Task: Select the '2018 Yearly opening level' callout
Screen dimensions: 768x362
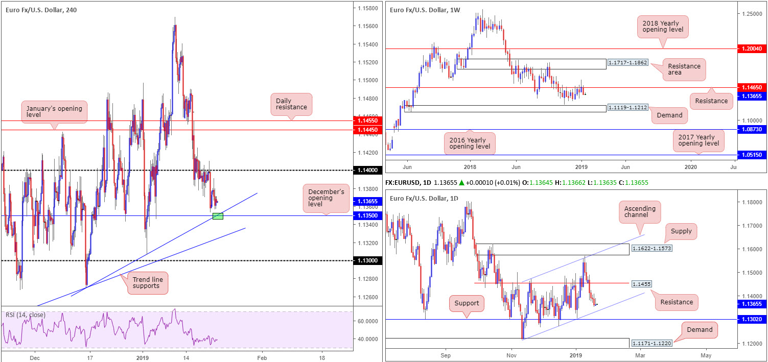Action: (664, 27)
